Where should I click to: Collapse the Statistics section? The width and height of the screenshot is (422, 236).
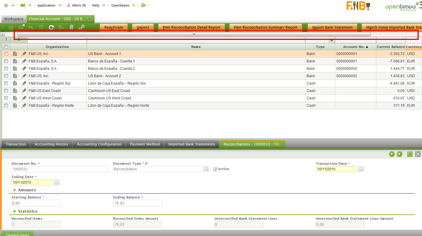point(15,211)
